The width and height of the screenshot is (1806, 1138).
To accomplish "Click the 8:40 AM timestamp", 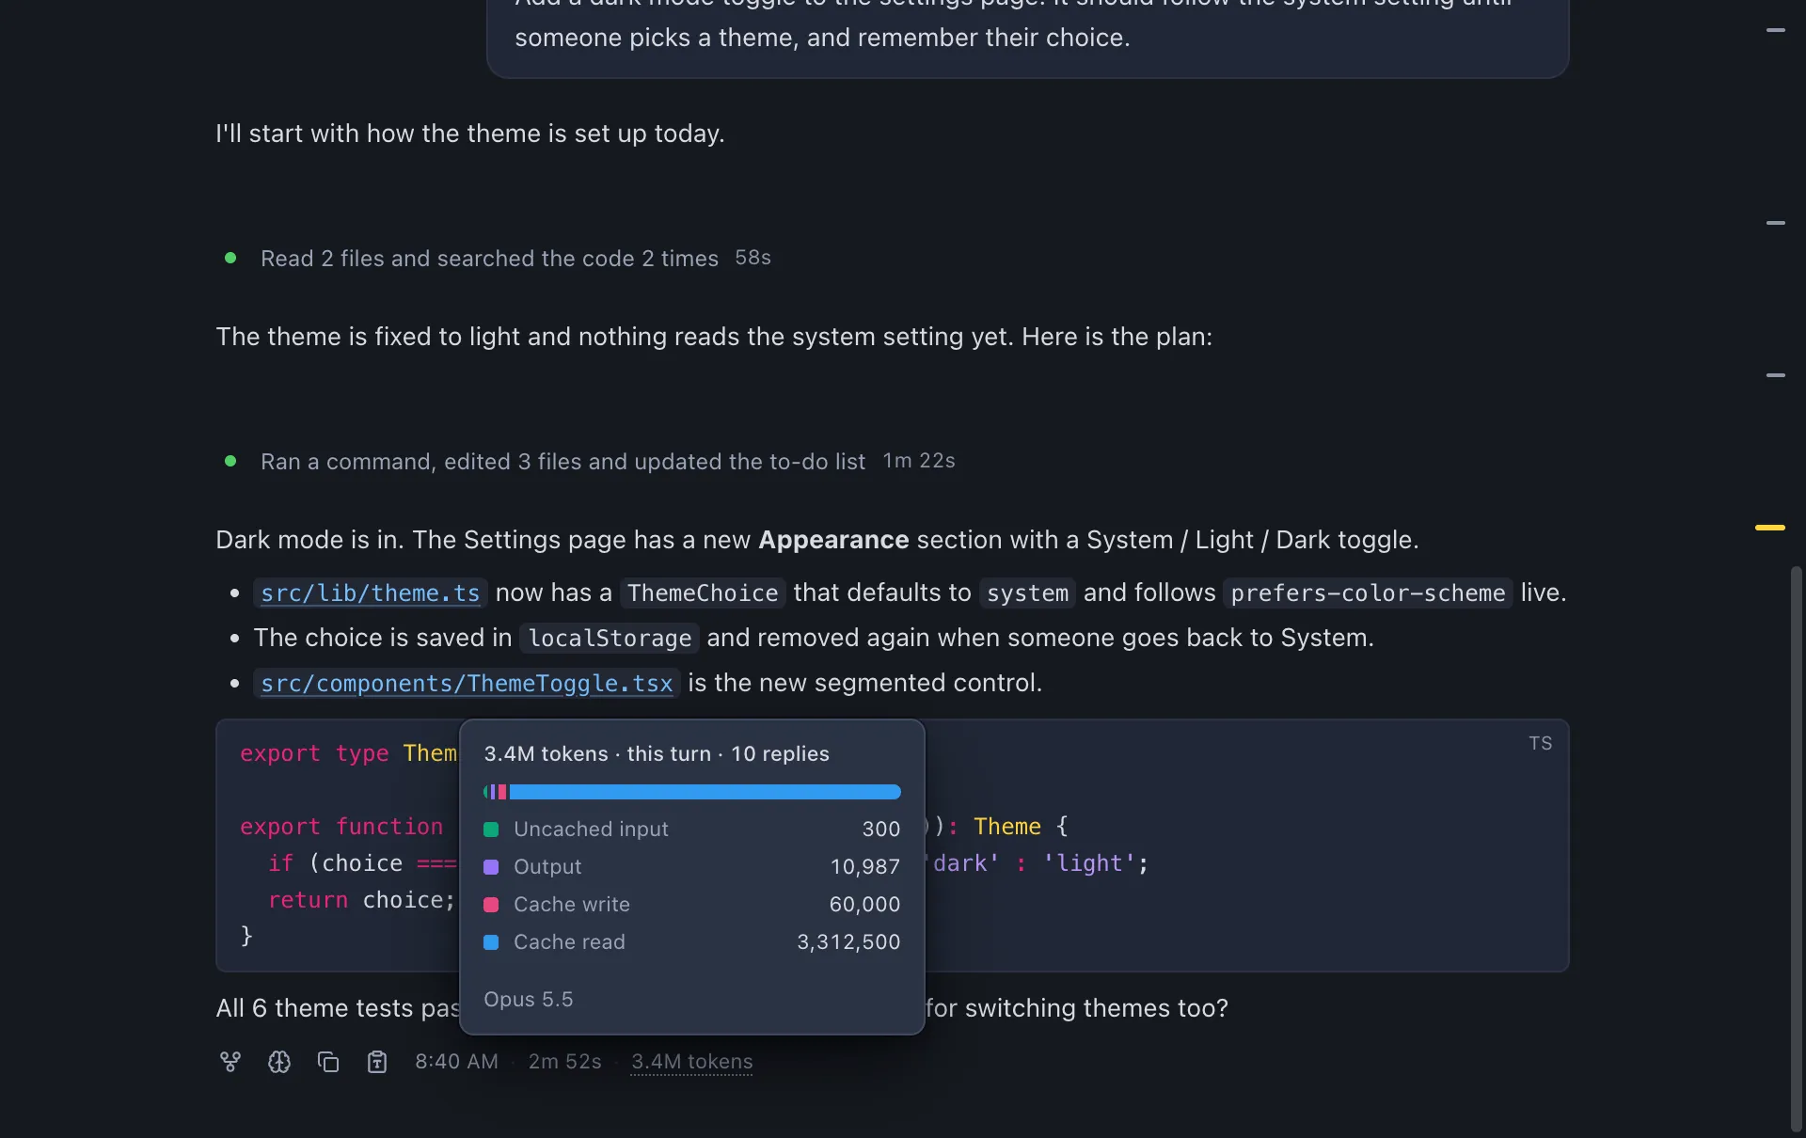I will click(457, 1062).
